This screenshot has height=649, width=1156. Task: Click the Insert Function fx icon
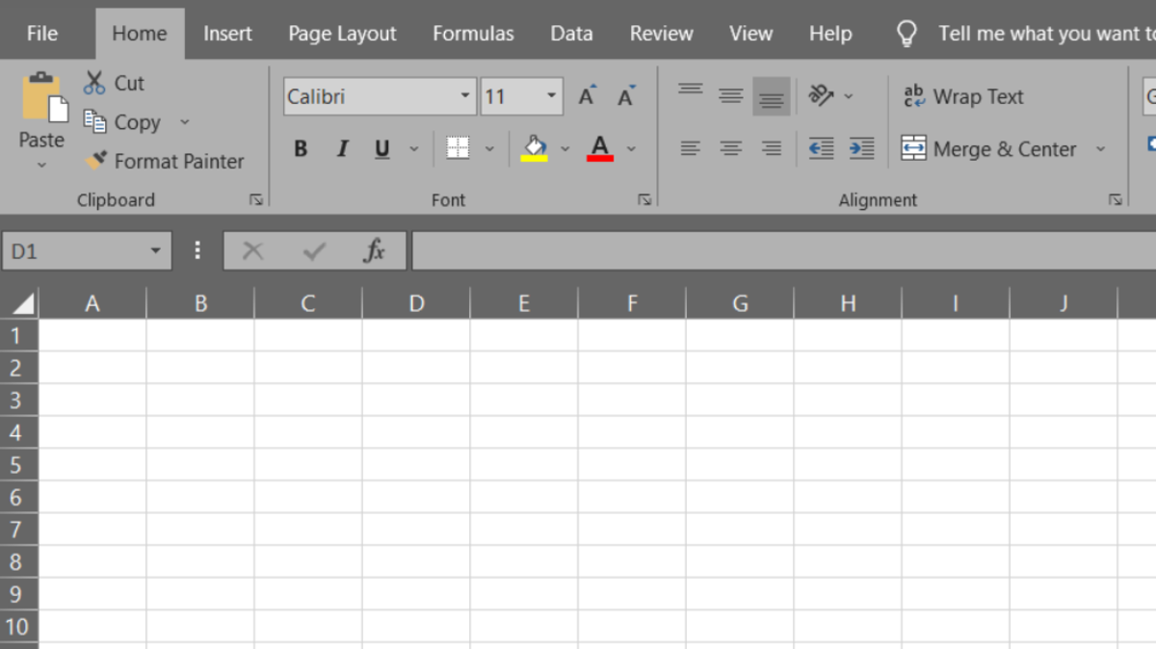[374, 251]
